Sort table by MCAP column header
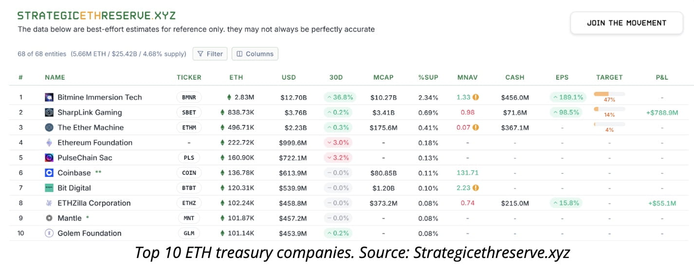Screen dimensions: 694x275 pyautogui.click(x=383, y=77)
